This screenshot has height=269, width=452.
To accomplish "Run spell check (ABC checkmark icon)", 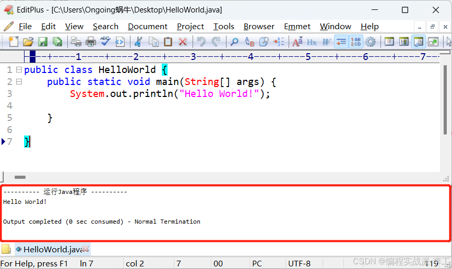I will coord(105,42).
